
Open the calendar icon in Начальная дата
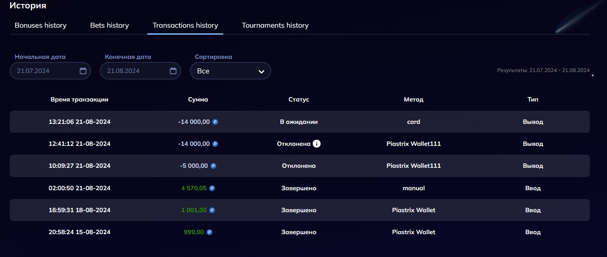coord(83,71)
